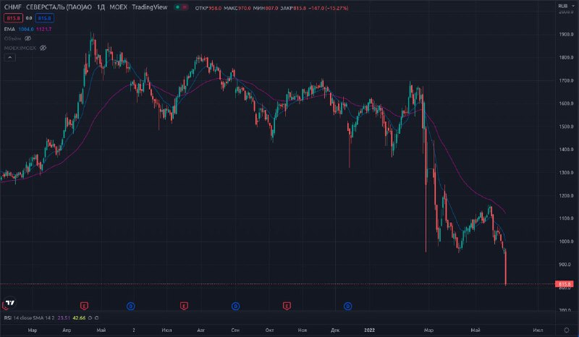Select the MOEX:IMOEX legend label
The height and width of the screenshot is (337, 579).
coord(20,48)
